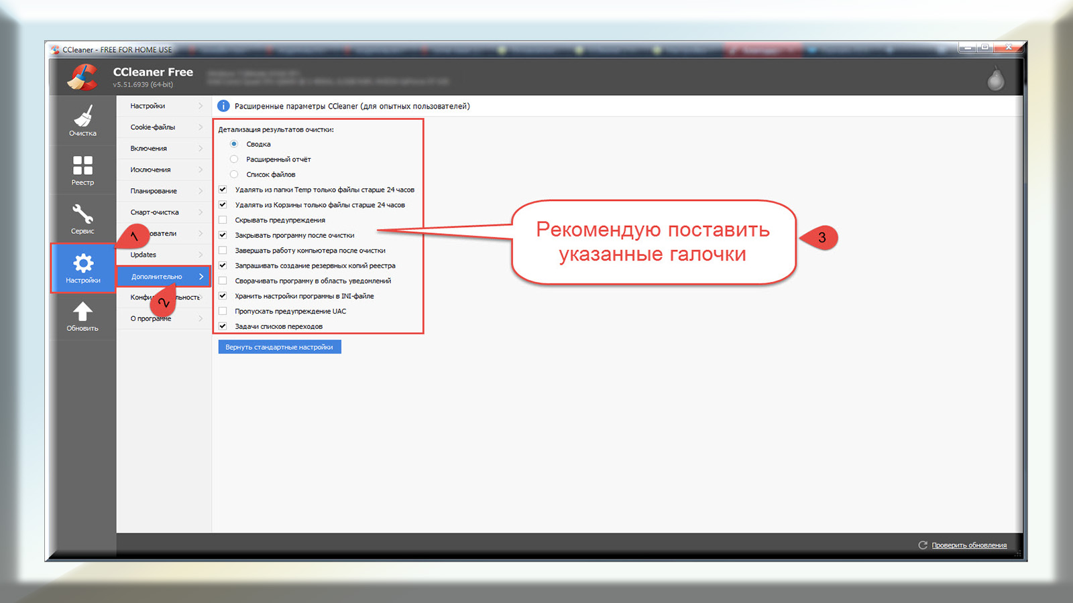Click the chevron next to Включения
The height and width of the screenshot is (603, 1073).
(x=201, y=149)
